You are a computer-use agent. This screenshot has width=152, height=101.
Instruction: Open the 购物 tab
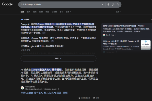[41, 12]
